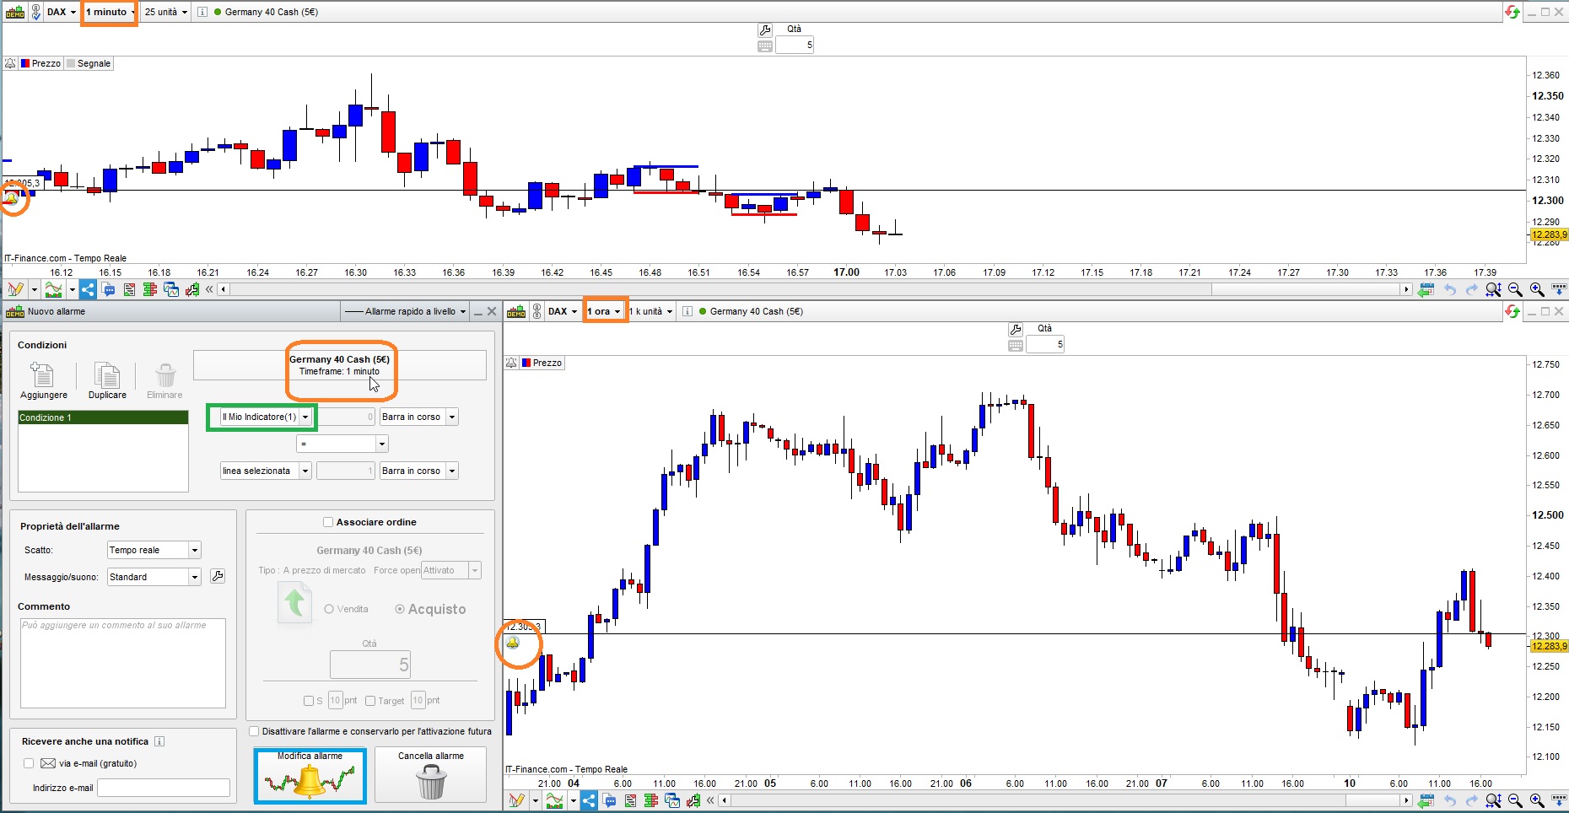Open drawing tools pencil icon in 1-minute chart toolbar

tap(14, 289)
